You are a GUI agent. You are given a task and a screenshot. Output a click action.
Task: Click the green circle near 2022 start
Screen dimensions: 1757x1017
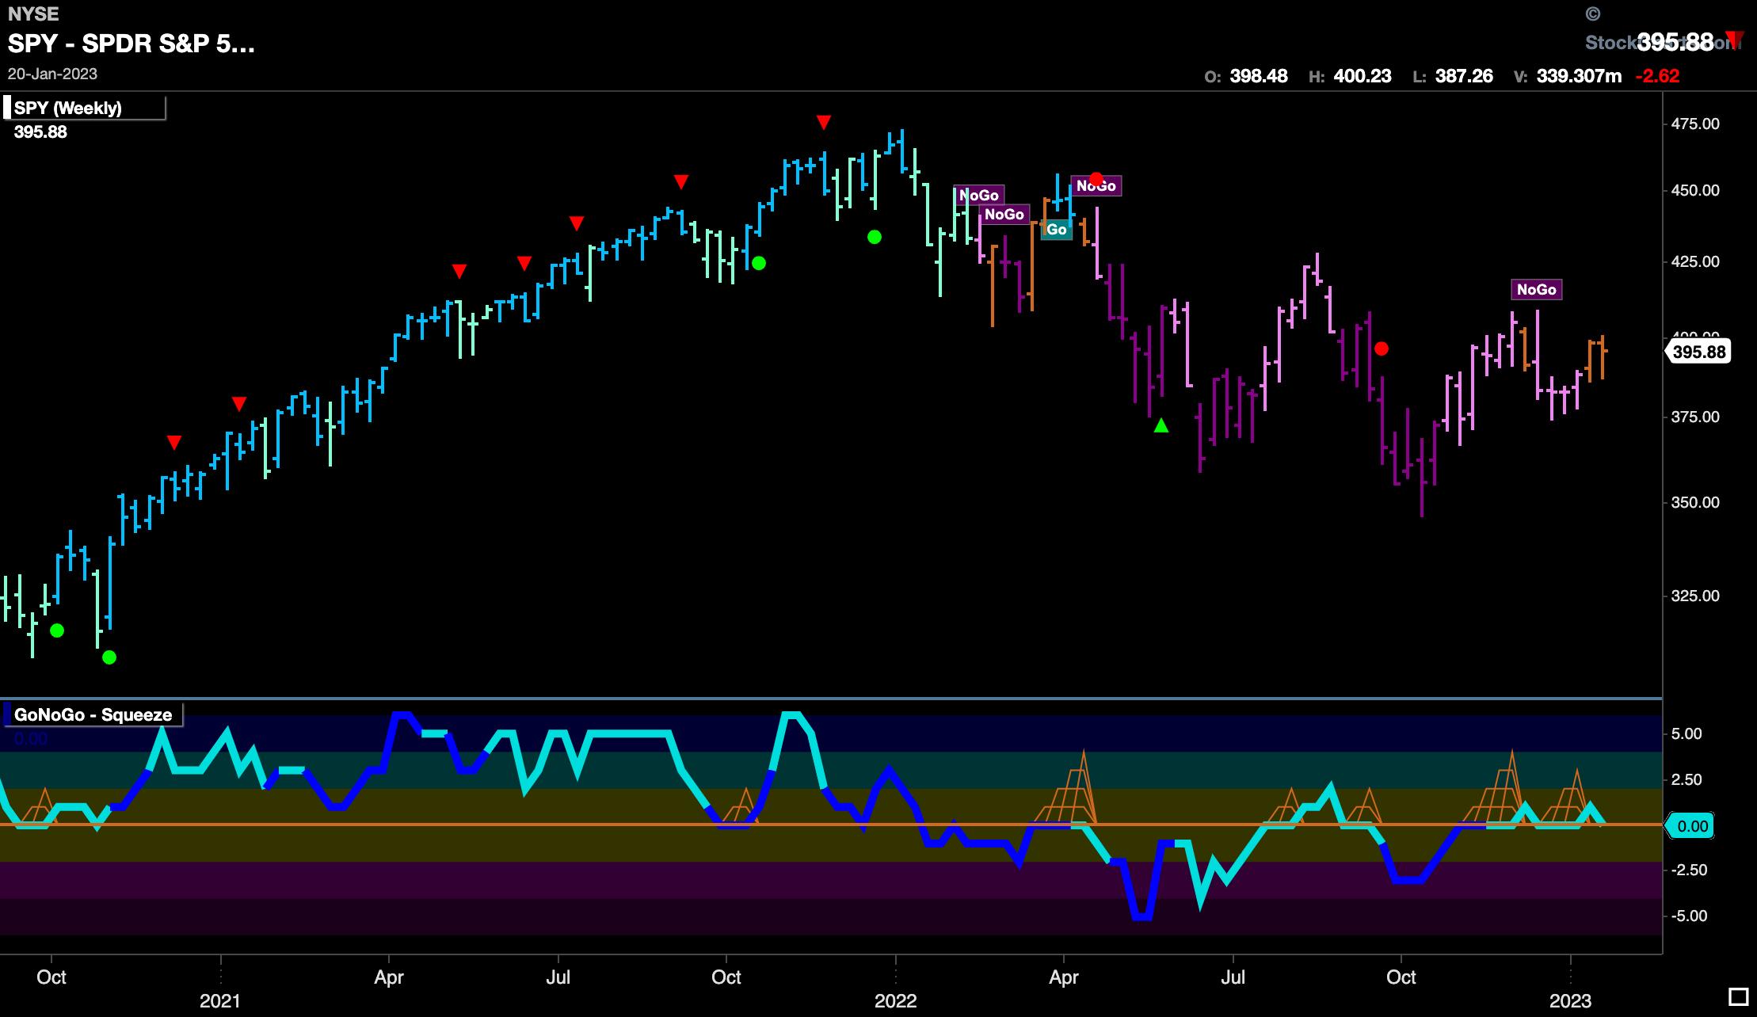[x=874, y=237]
